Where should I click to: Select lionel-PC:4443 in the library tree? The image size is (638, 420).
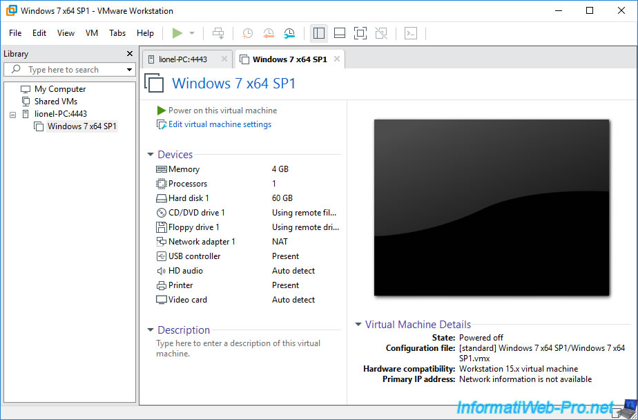61,113
